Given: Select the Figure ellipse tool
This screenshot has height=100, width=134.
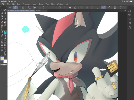Looking at the screenshot, I should 2,49.
